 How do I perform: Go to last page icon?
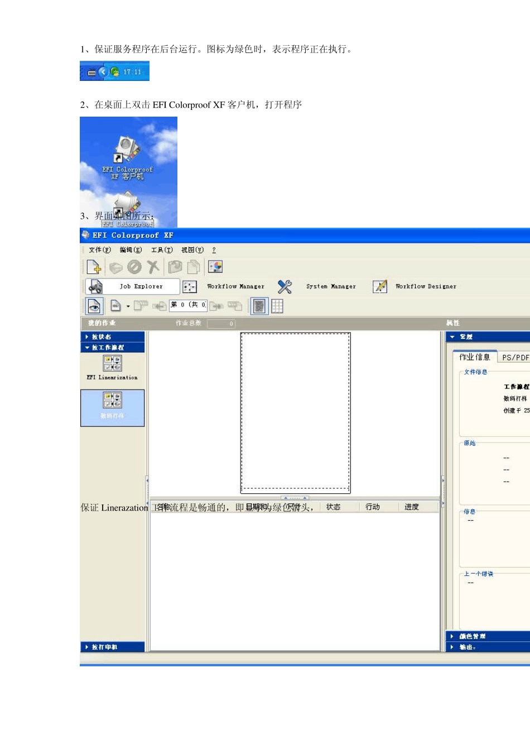pyautogui.click(x=235, y=306)
